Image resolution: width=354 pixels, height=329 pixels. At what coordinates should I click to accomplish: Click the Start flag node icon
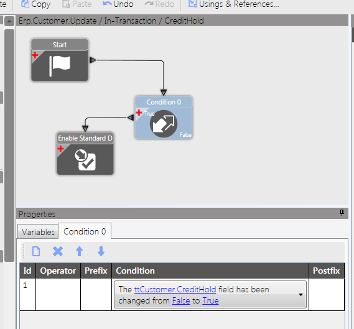pos(60,66)
